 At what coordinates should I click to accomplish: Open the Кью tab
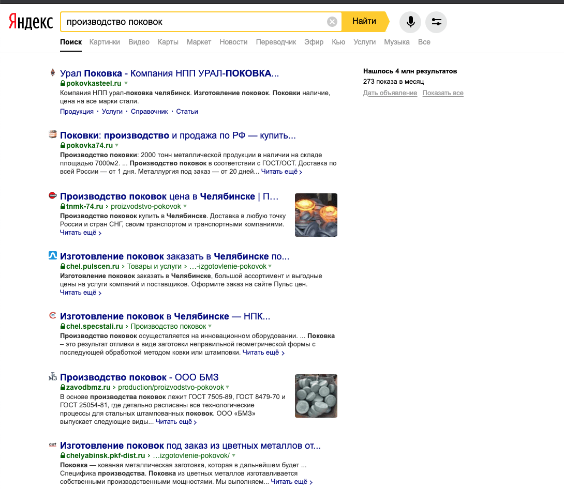tap(338, 42)
